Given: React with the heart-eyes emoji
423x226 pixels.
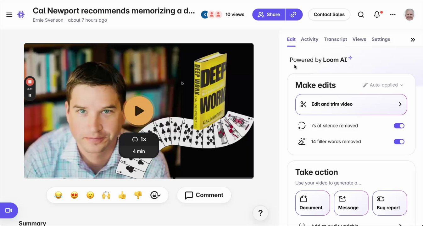Looking at the screenshot, I should click(x=74, y=195).
